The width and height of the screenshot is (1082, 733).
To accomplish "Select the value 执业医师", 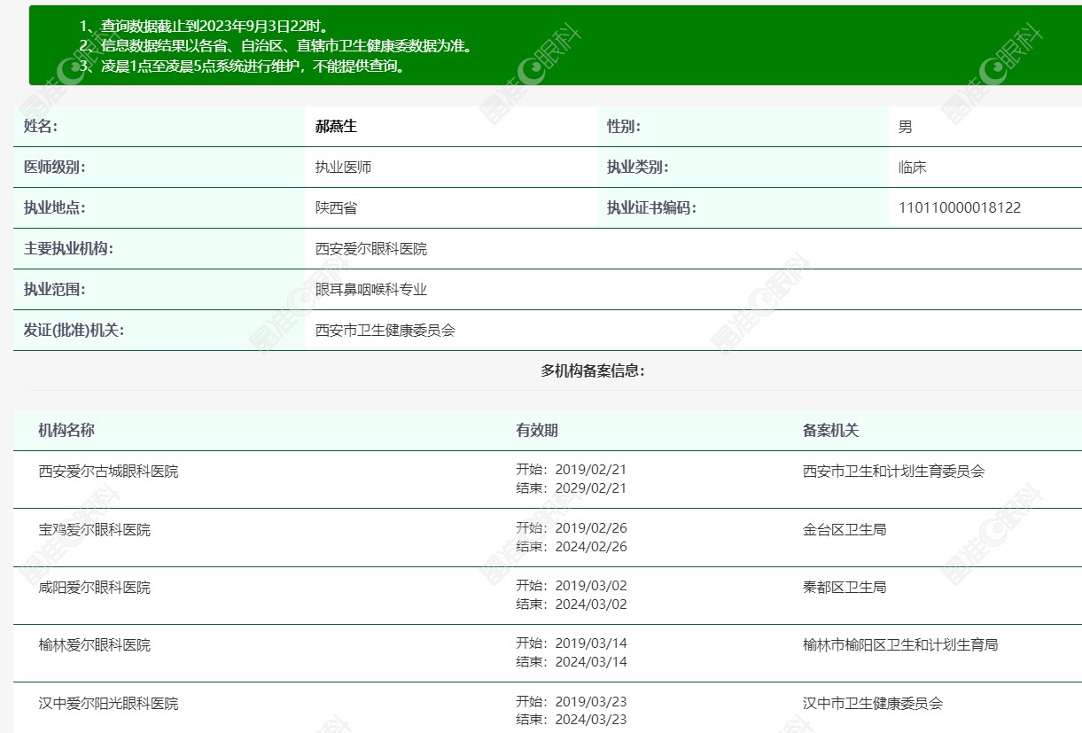I will 343,168.
